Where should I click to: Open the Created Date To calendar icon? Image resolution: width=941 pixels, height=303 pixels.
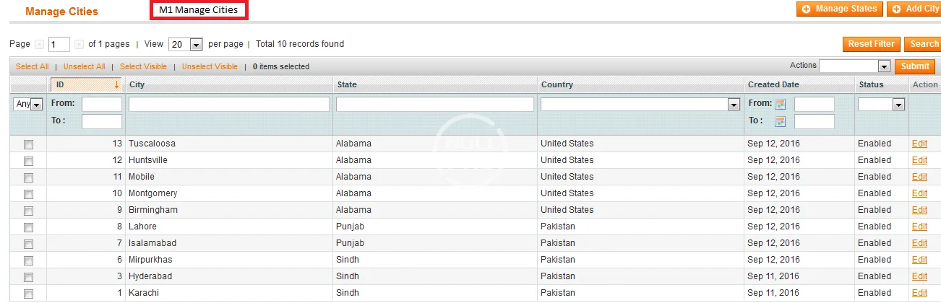[x=781, y=121]
